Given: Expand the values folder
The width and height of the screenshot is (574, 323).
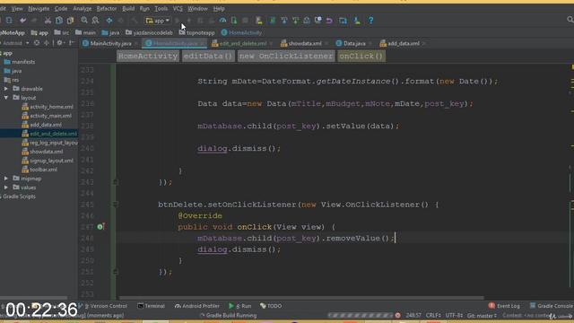Looking at the screenshot, I should coord(6,188).
